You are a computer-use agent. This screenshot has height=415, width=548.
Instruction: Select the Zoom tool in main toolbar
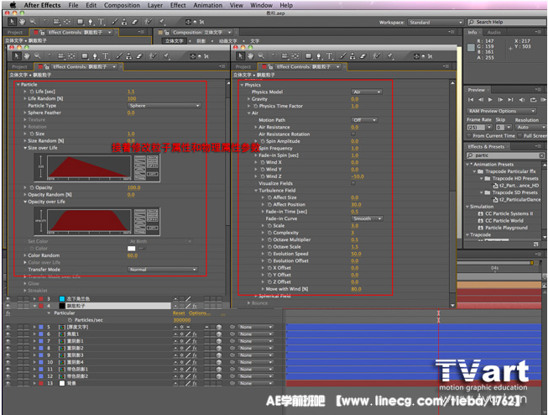click(x=33, y=22)
